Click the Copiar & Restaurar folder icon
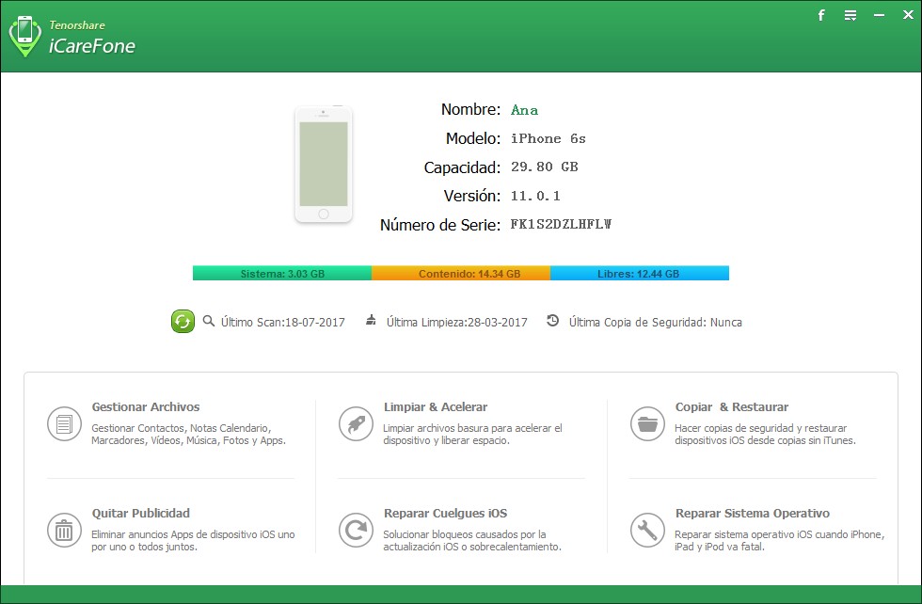The image size is (922, 604). [647, 423]
